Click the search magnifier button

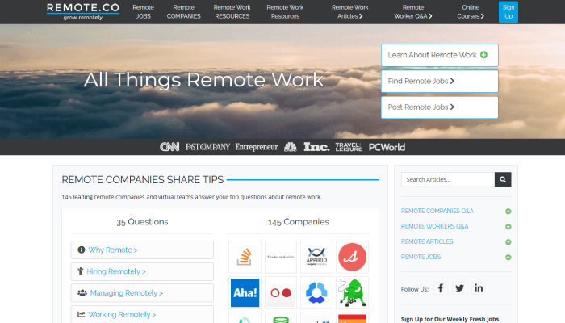[503, 179]
